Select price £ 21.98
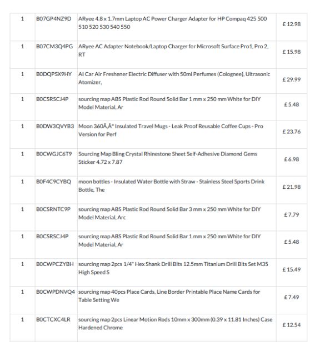Screen dimensions: 315x361 292,187
